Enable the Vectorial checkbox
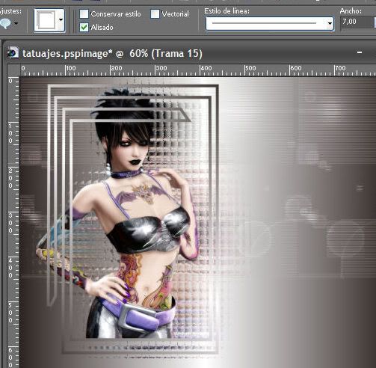 pyautogui.click(x=155, y=14)
